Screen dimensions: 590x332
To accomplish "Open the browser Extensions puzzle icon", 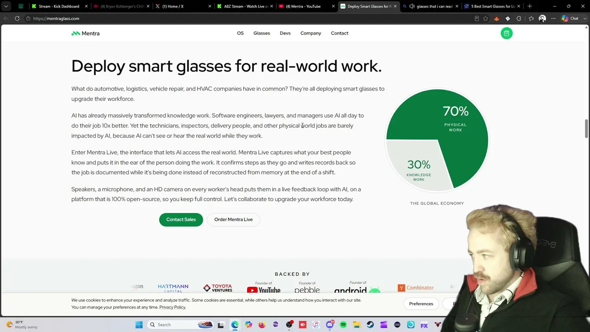I will point(519,18).
